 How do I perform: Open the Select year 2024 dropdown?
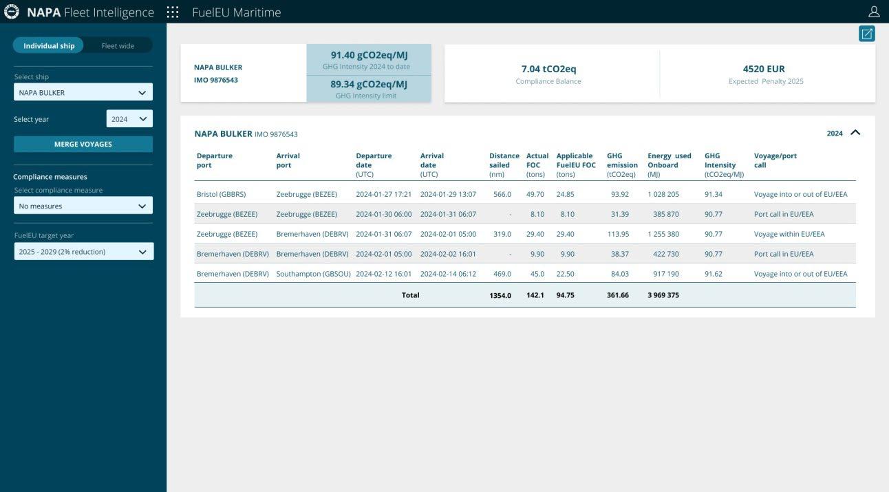(x=129, y=119)
